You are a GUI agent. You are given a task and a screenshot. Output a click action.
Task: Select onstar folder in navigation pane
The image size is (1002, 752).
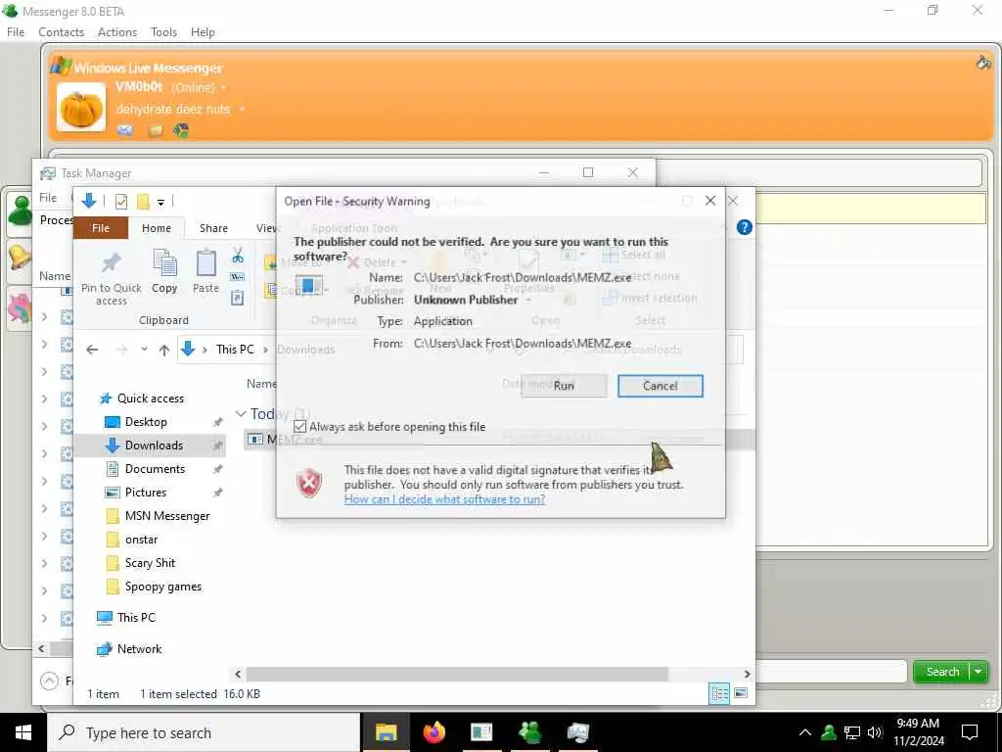[x=141, y=540]
